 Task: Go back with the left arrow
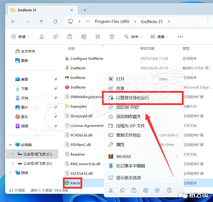[13, 21]
